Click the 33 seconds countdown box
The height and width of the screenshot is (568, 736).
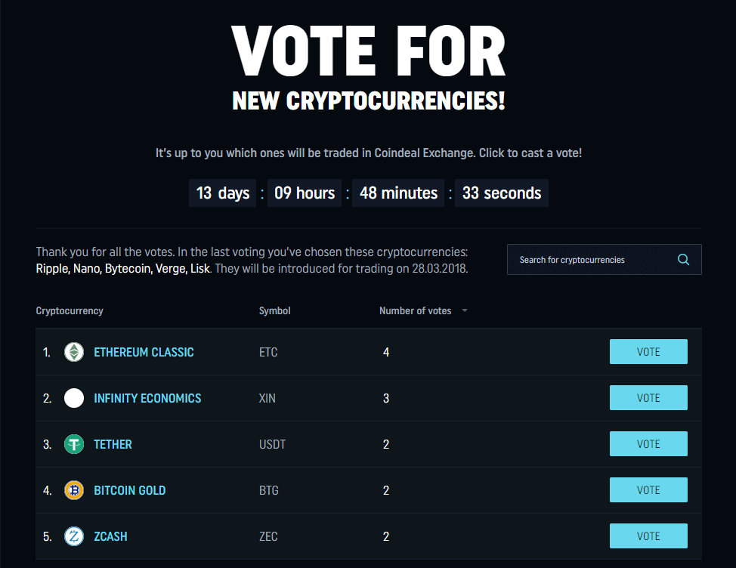pos(501,193)
